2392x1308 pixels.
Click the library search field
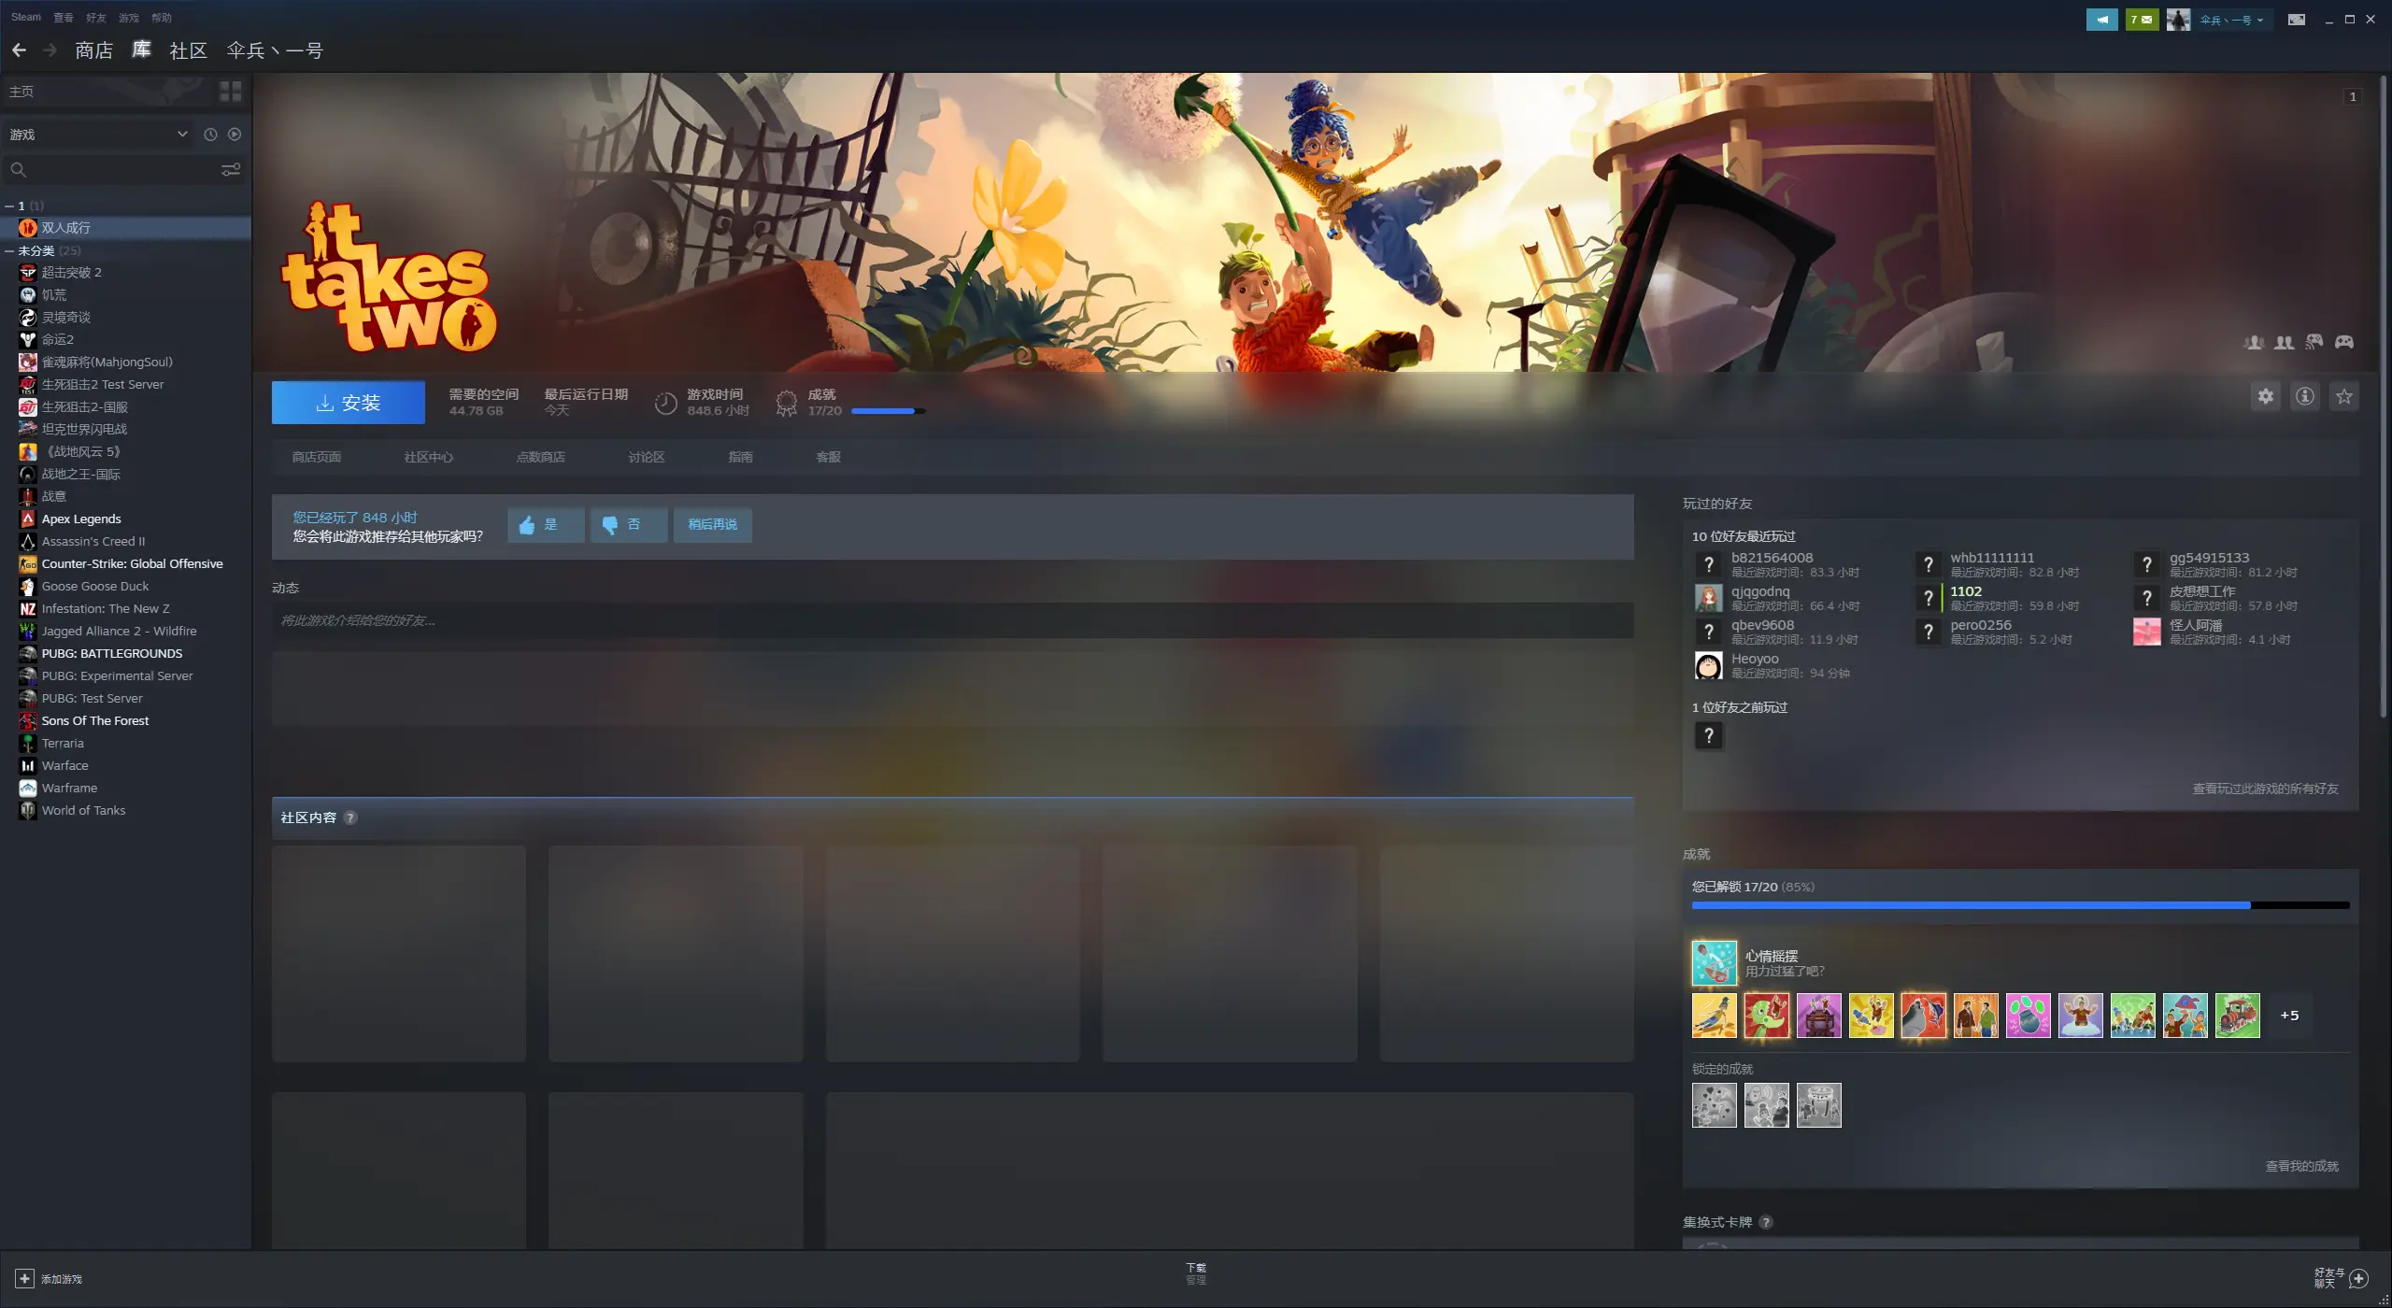click(123, 170)
